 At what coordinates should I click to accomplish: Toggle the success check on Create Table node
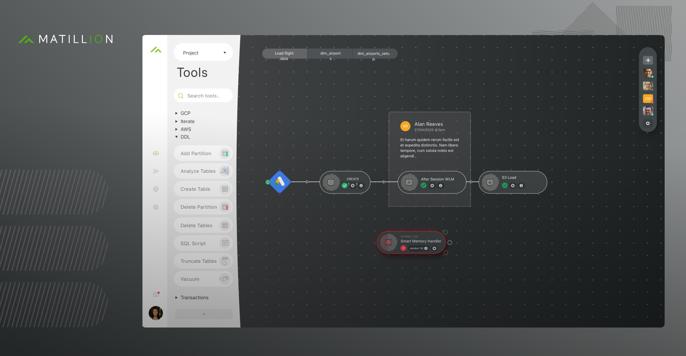[344, 185]
